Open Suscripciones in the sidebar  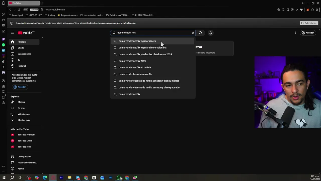24,54
